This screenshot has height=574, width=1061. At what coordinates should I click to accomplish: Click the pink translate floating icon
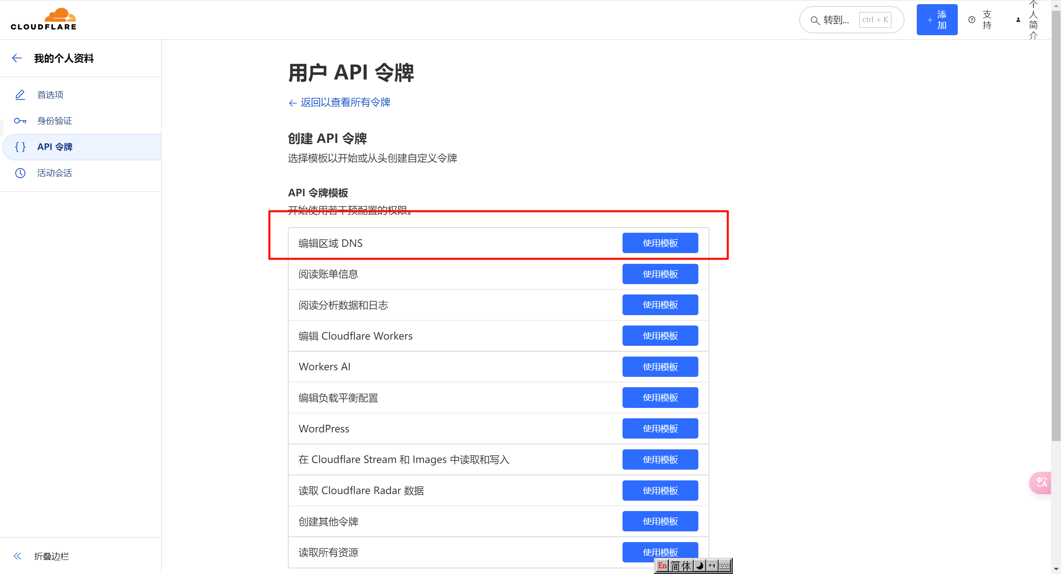pyautogui.click(x=1041, y=482)
